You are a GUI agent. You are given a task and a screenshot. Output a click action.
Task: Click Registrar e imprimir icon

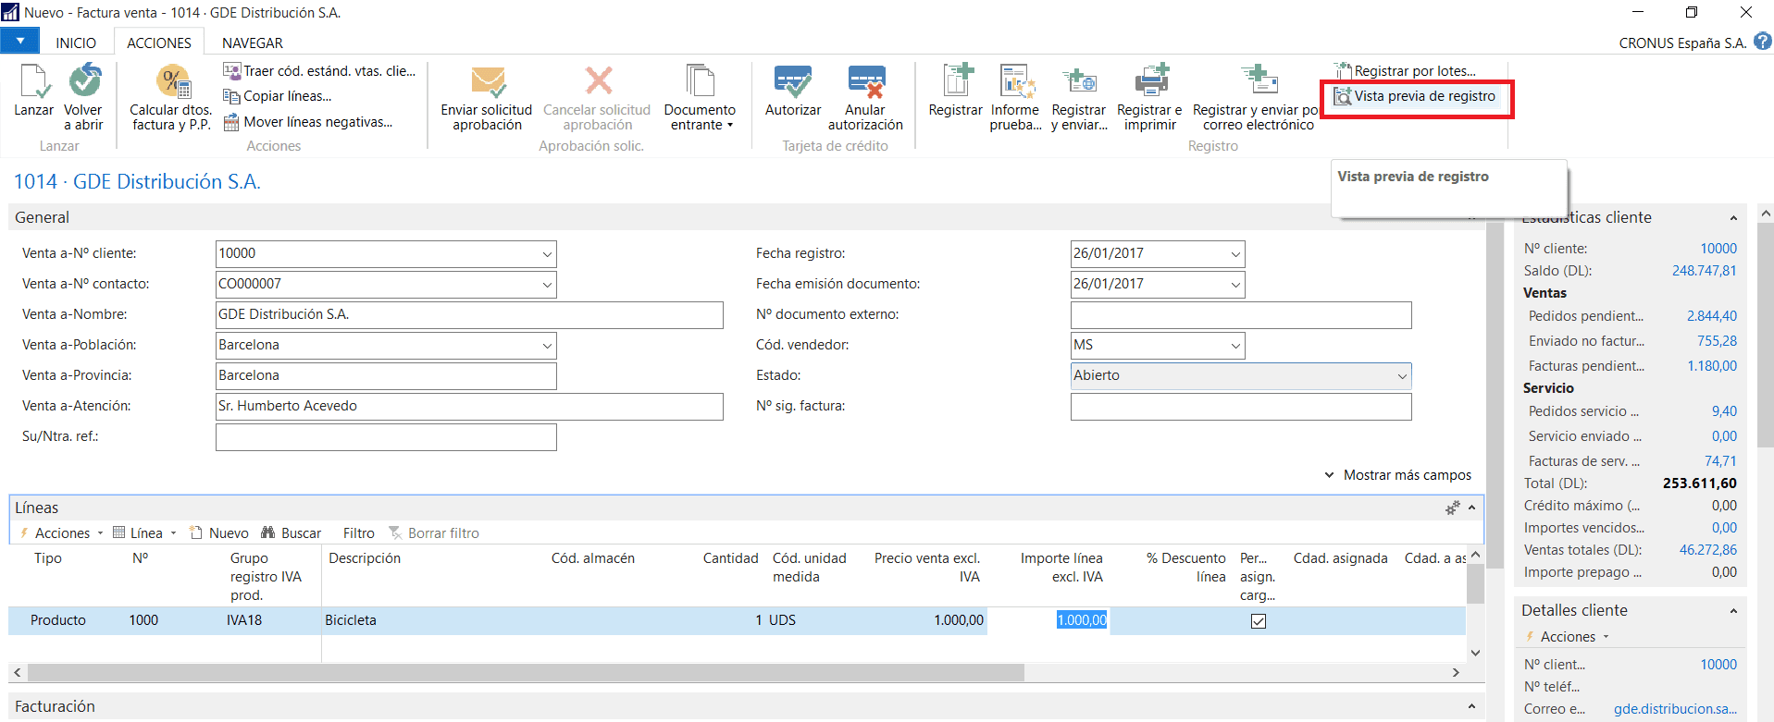[x=1151, y=80]
